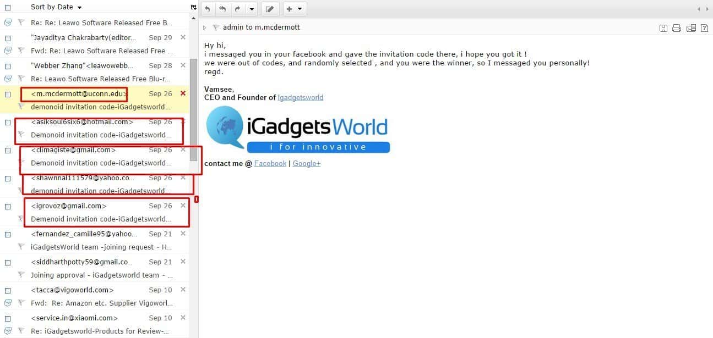This screenshot has height=338, width=713.
Task: Follow the Facebook contact link
Action: click(270, 163)
